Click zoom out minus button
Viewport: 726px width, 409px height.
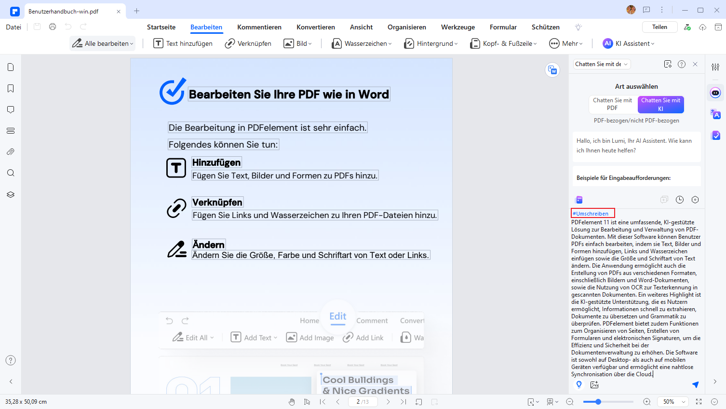pyautogui.click(x=570, y=402)
